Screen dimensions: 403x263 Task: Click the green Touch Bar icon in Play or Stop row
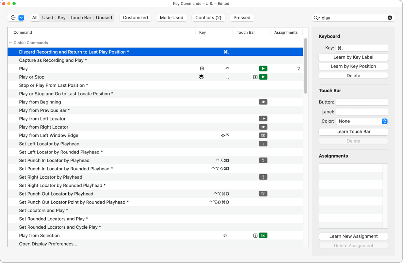coord(263,77)
